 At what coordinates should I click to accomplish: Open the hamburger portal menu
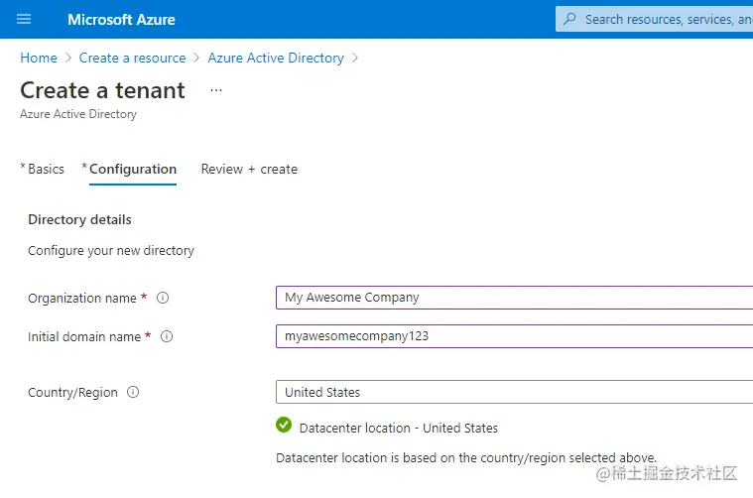(24, 19)
